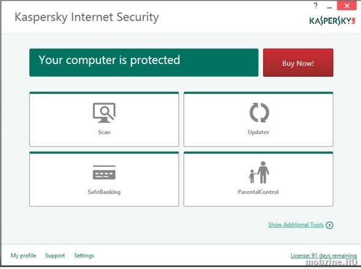Open Settings in the footer
The width and height of the screenshot is (361, 269).
tap(84, 256)
